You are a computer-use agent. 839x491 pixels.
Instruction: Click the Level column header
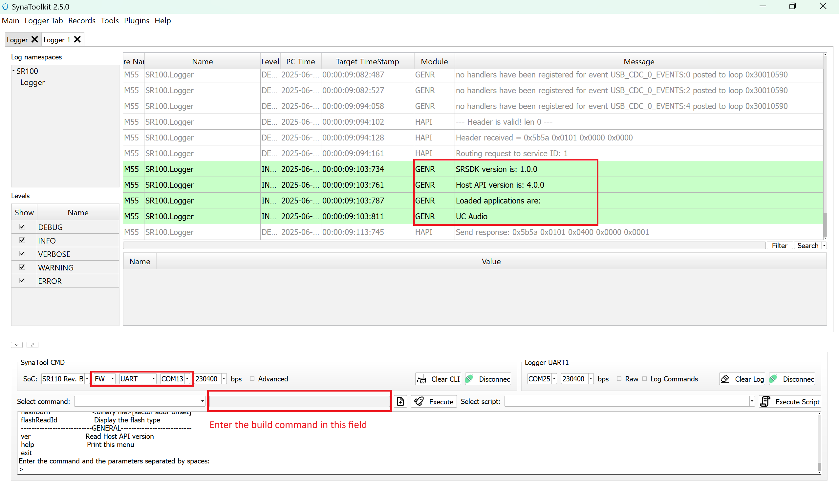click(x=270, y=62)
